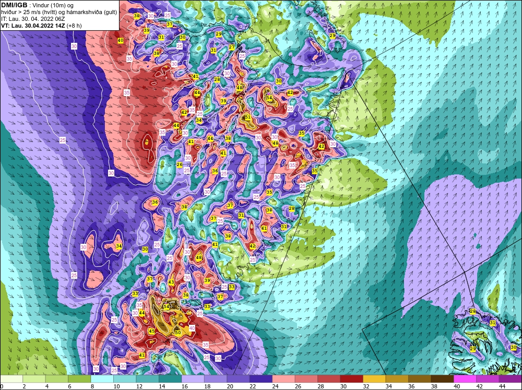
Task: Select the 24–26 m/s pink legend swatch
Action: (x=283, y=379)
